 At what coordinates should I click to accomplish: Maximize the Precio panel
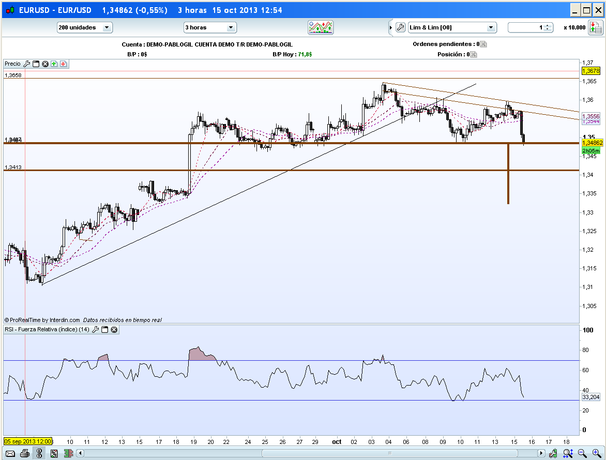click(36, 64)
